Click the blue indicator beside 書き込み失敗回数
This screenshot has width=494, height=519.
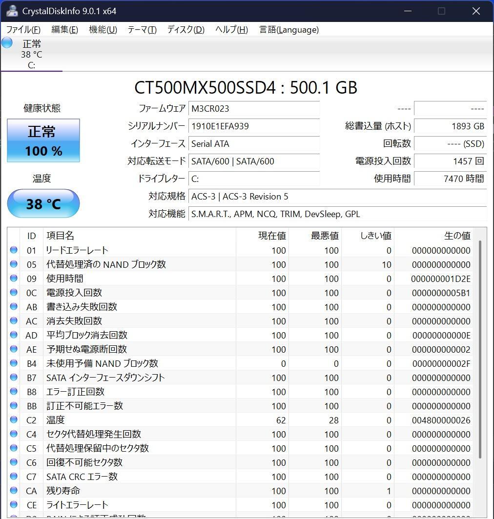coord(13,307)
